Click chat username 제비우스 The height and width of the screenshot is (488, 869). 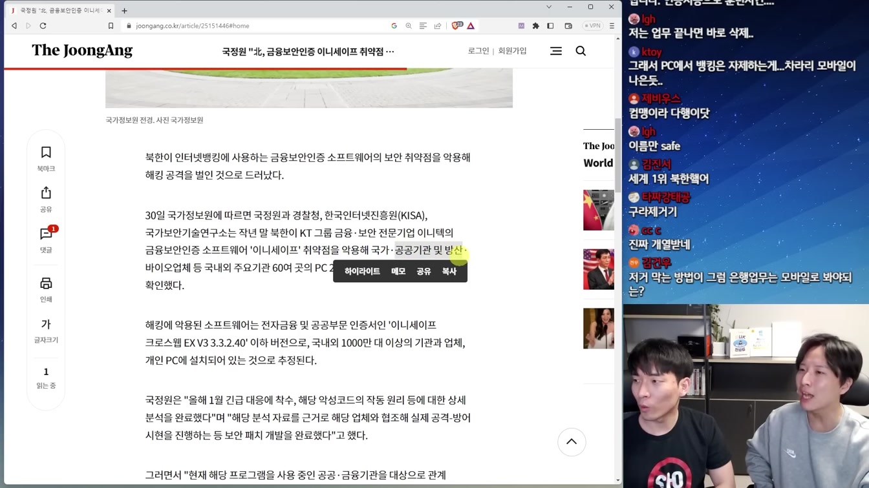click(x=661, y=99)
